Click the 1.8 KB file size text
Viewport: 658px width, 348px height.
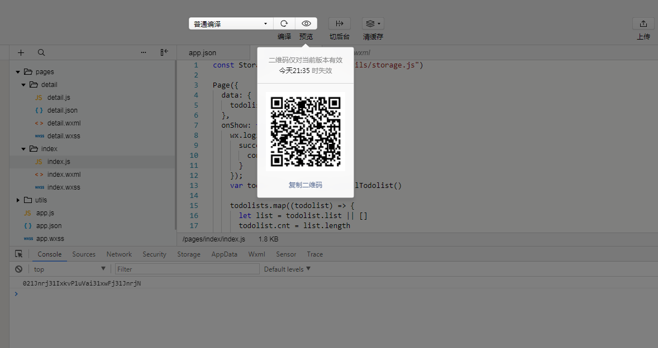(269, 239)
